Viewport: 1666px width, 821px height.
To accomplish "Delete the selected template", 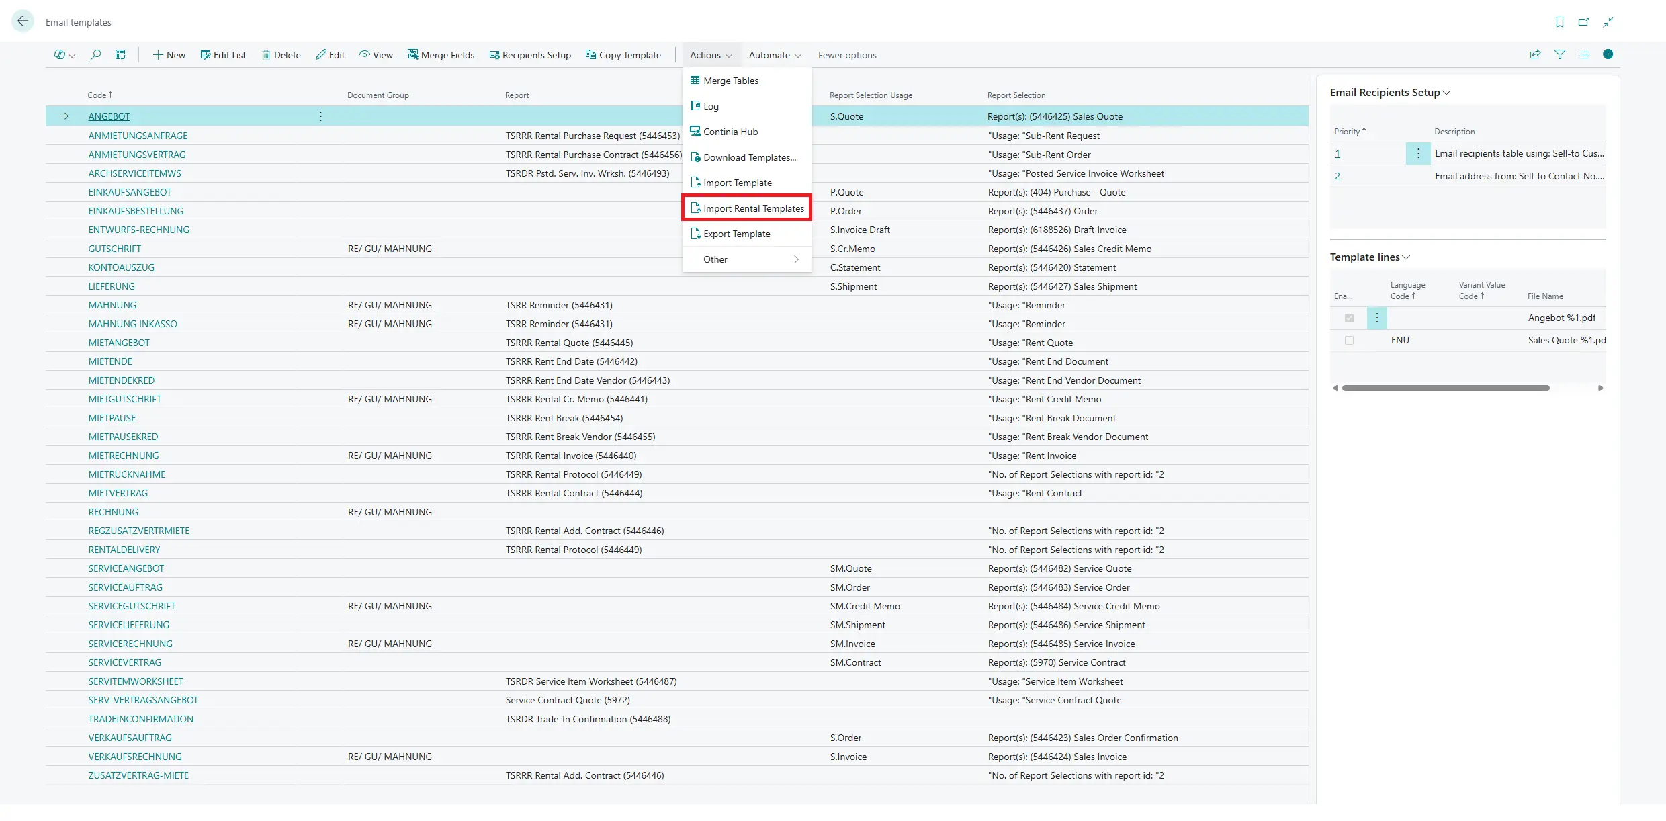I will pyautogui.click(x=281, y=55).
